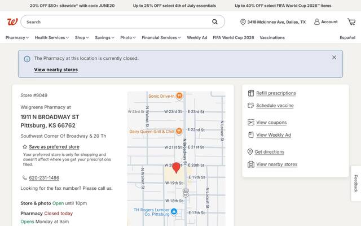Click 'Pittsburg, KS 66762' text
Viewport: 361px width, 226px height.
pyautogui.click(x=48, y=125)
